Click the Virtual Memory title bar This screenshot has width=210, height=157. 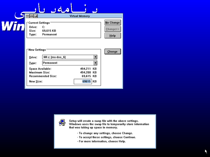point(80,16)
